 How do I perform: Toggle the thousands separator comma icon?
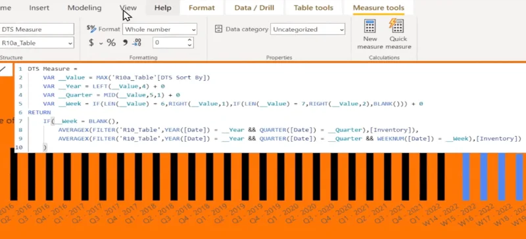tap(125, 43)
